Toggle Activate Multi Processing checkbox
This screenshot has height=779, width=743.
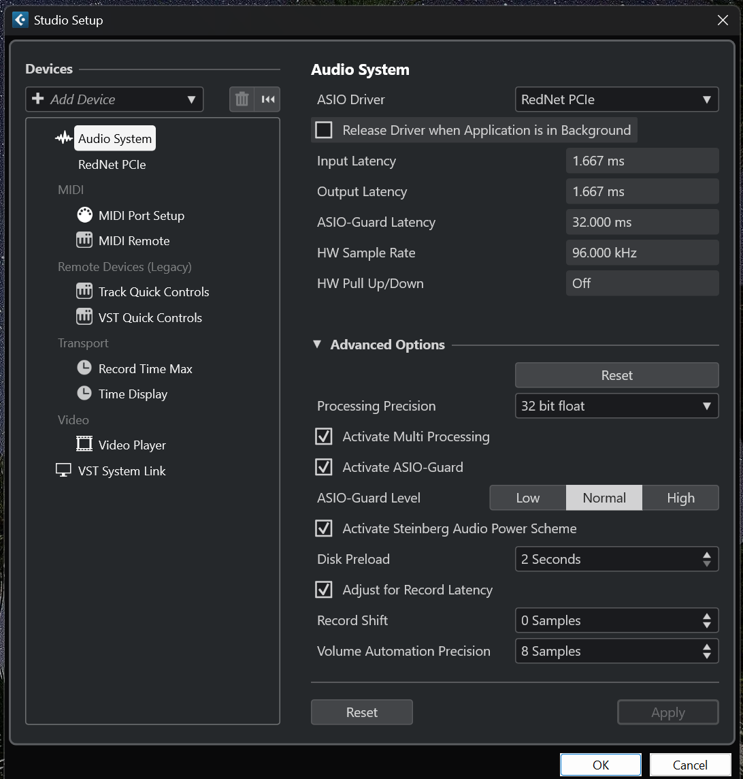tap(324, 436)
